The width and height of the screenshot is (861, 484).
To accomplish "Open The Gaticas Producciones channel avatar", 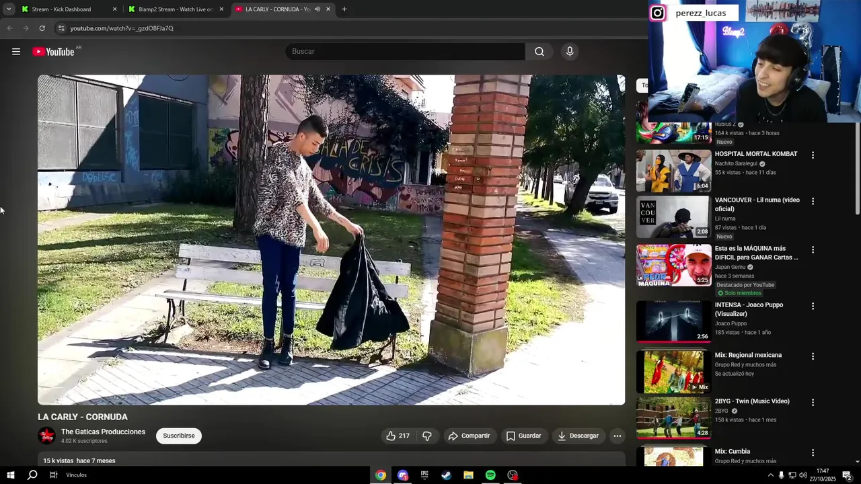I will pyautogui.click(x=46, y=436).
